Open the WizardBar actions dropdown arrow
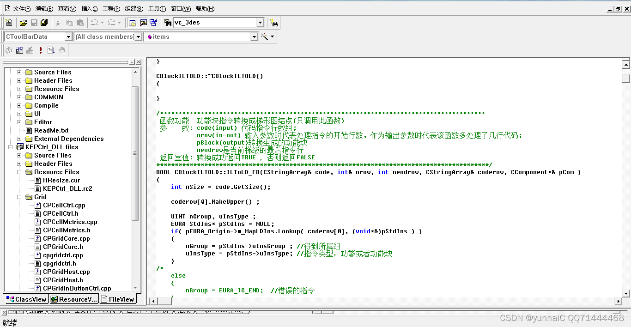This screenshot has height=327, width=631. [x=273, y=36]
